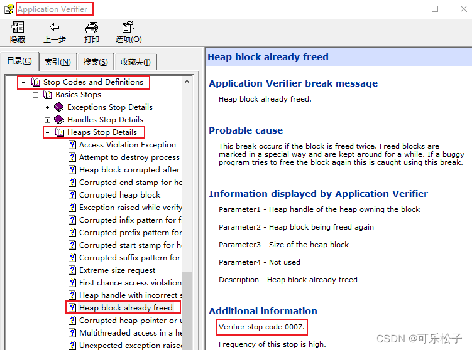This screenshot has width=472, height=350.
Task: Collapse the Stop Codes and Definitions node
Action: (23, 82)
